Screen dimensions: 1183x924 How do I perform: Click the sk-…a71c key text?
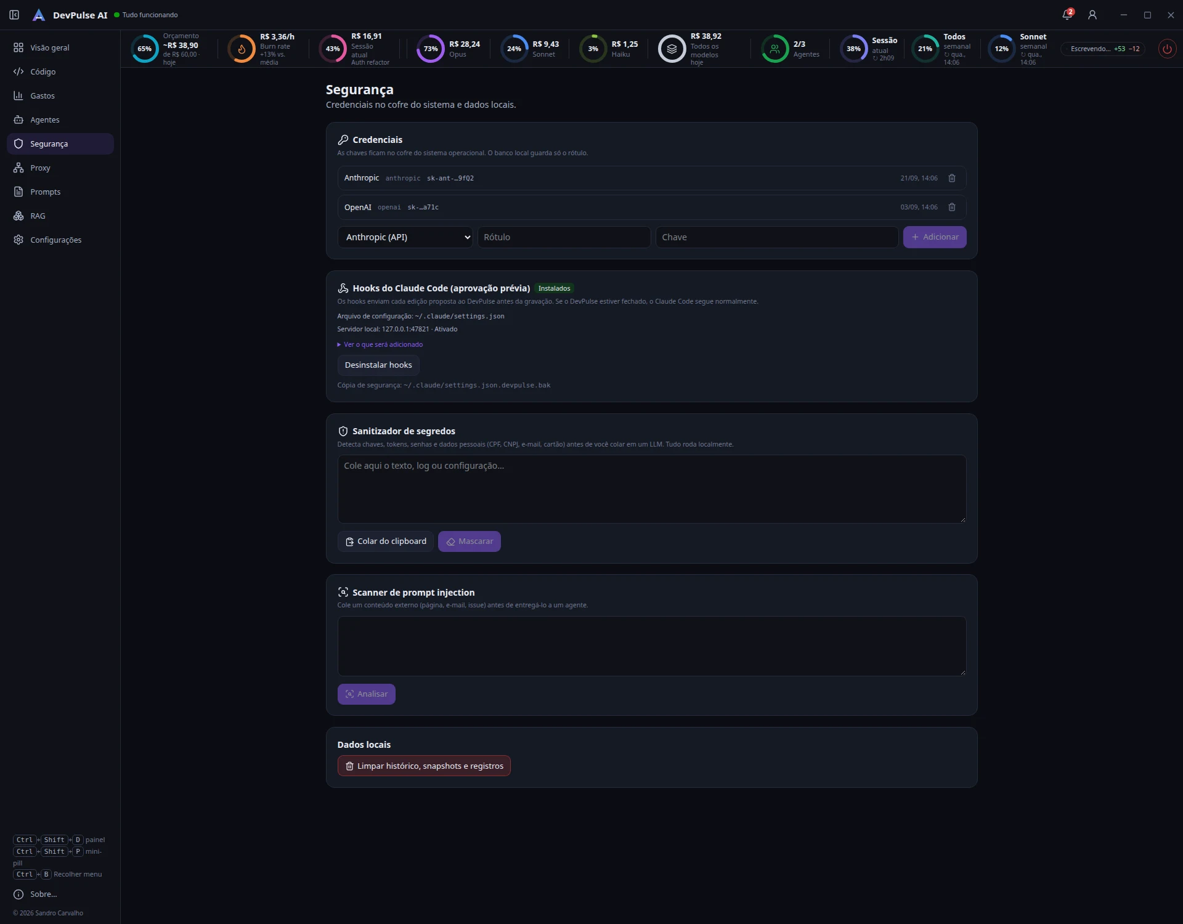pyautogui.click(x=423, y=207)
